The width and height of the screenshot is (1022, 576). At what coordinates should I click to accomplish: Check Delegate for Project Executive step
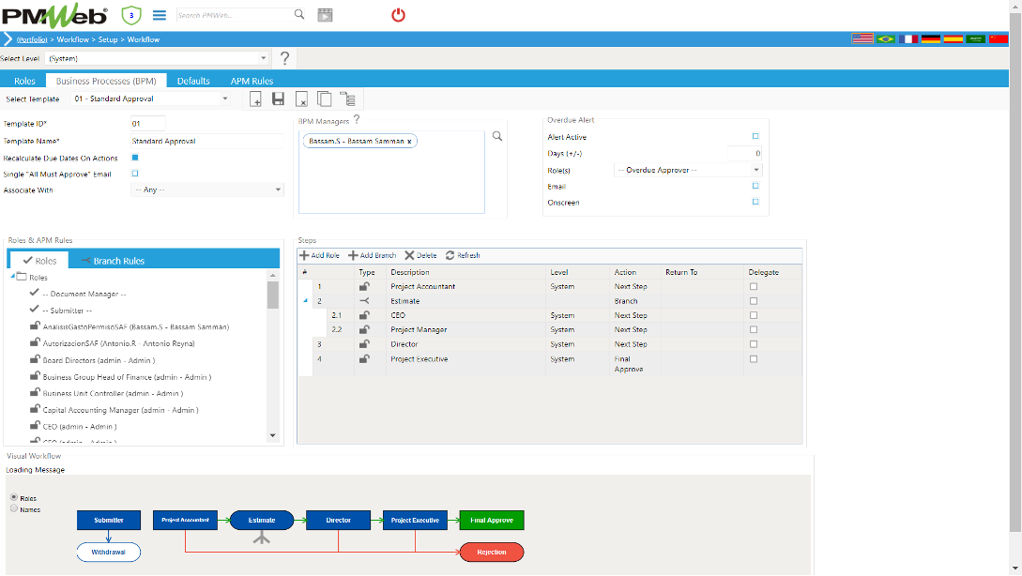point(754,359)
